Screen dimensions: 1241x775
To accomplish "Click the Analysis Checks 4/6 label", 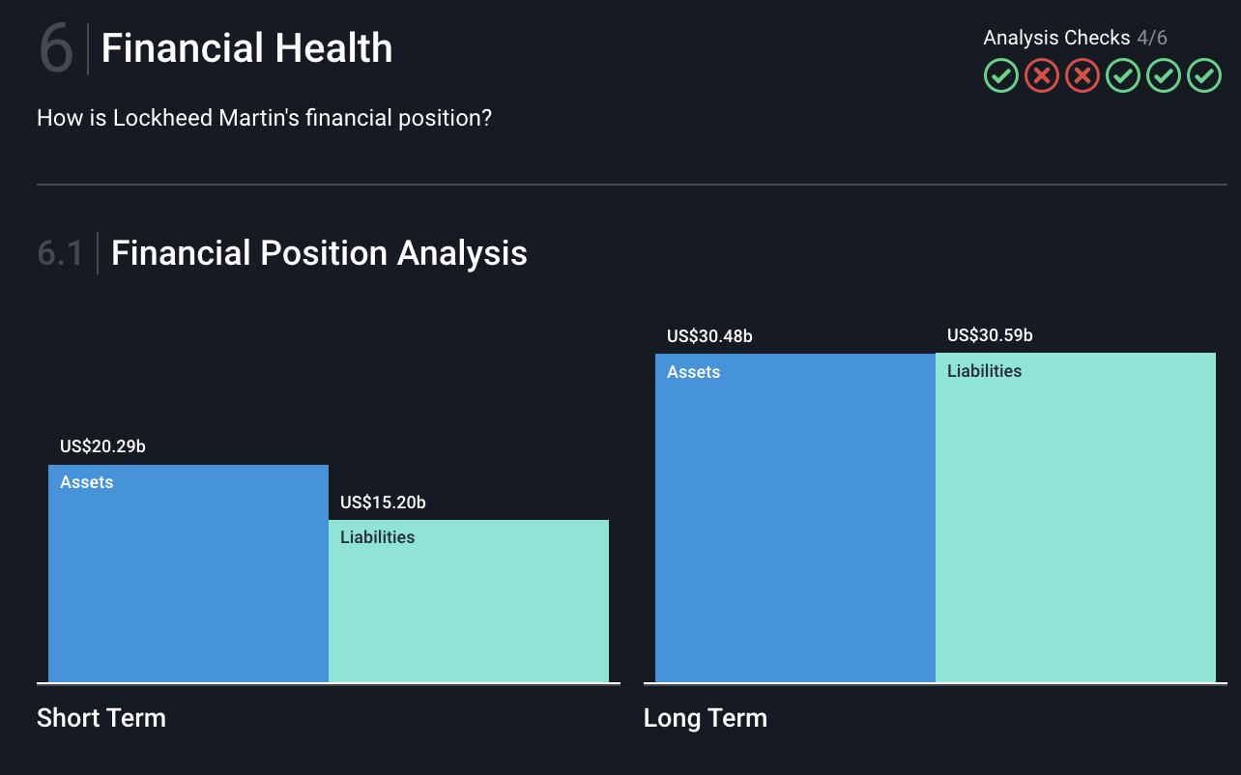I will (1075, 38).
